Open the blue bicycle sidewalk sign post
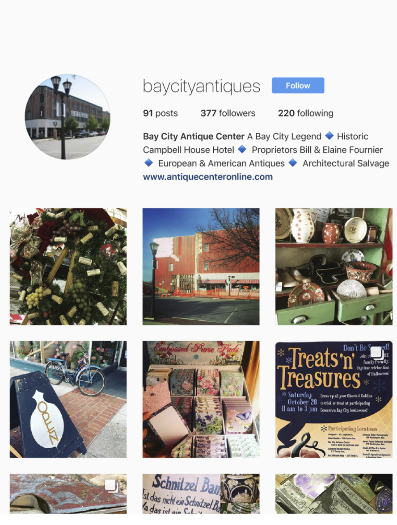Viewport: 397px width, 525px height. pos(68,400)
